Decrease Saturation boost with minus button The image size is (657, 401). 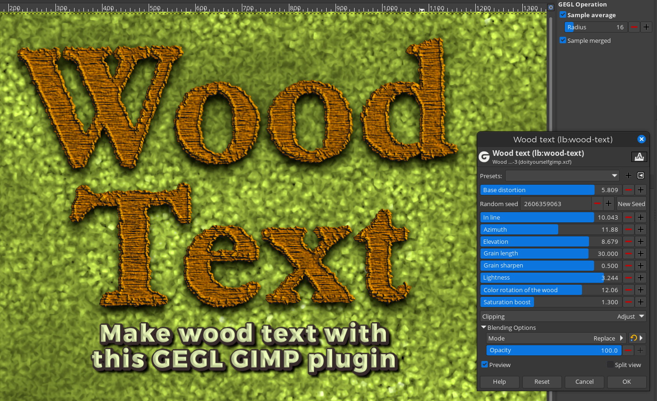[x=629, y=302]
